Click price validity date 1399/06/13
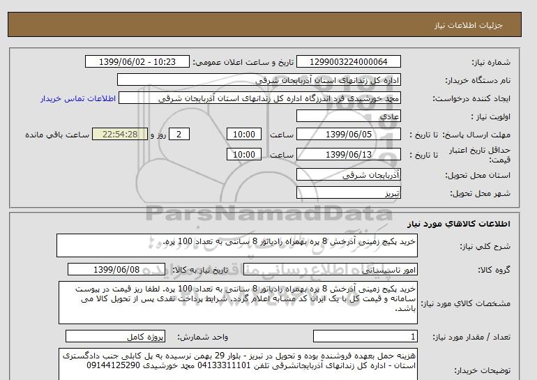 [348, 154]
